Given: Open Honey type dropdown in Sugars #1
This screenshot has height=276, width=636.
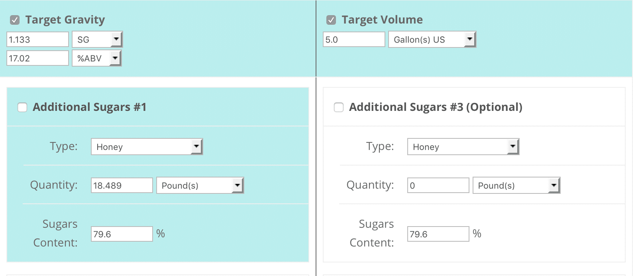Looking at the screenshot, I should tap(147, 147).
